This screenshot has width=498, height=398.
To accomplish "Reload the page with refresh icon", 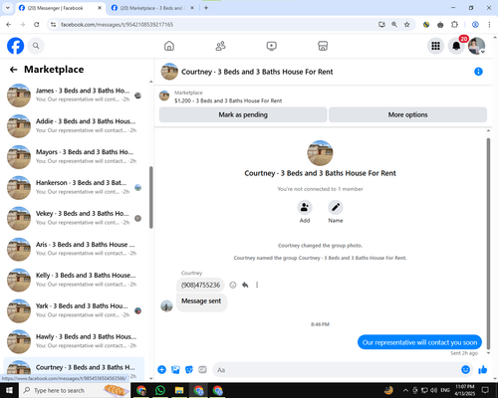I will tap(37, 25).
